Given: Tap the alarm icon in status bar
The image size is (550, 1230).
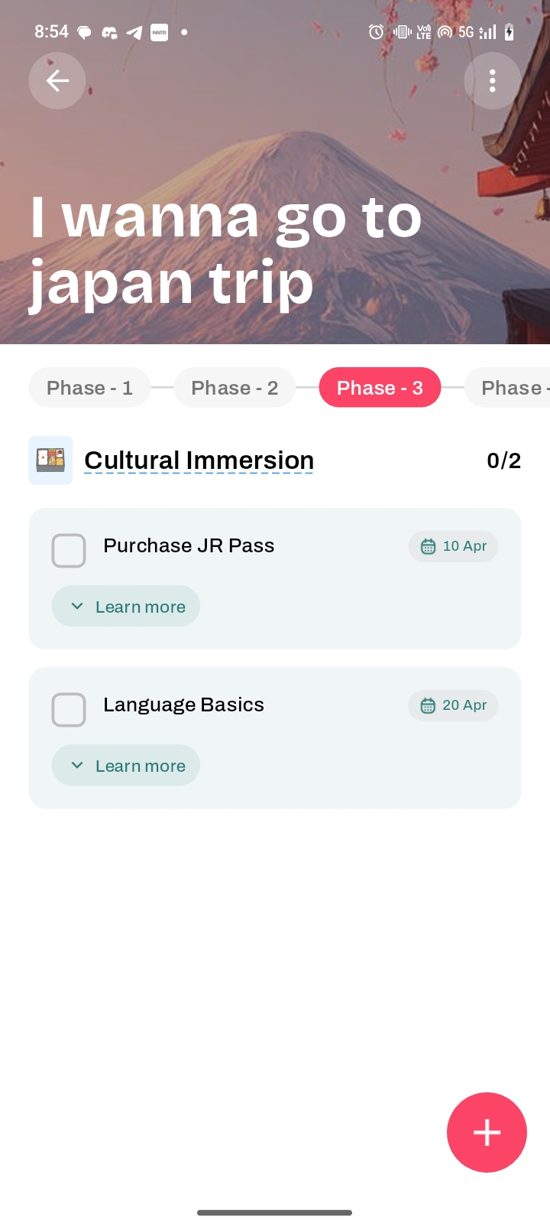Looking at the screenshot, I should 376,32.
